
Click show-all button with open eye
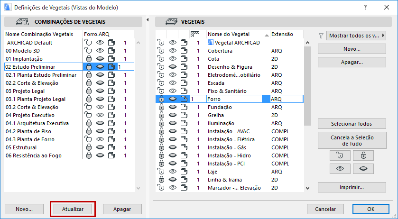pyautogui.click(x=340, y=169)
